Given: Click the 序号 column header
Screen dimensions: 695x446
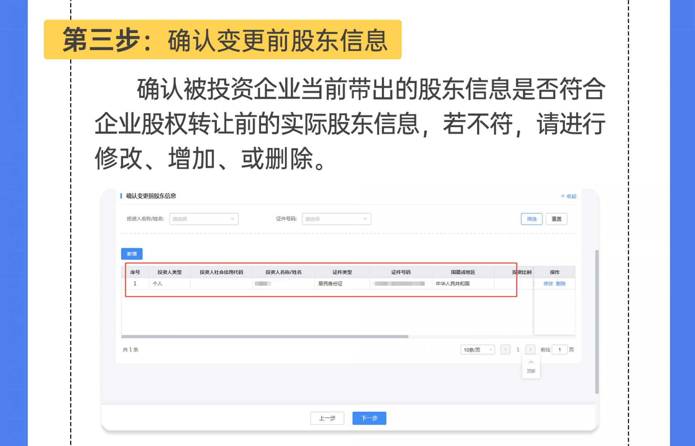Looking at the screenshot, I should click(x=135, y=272).
